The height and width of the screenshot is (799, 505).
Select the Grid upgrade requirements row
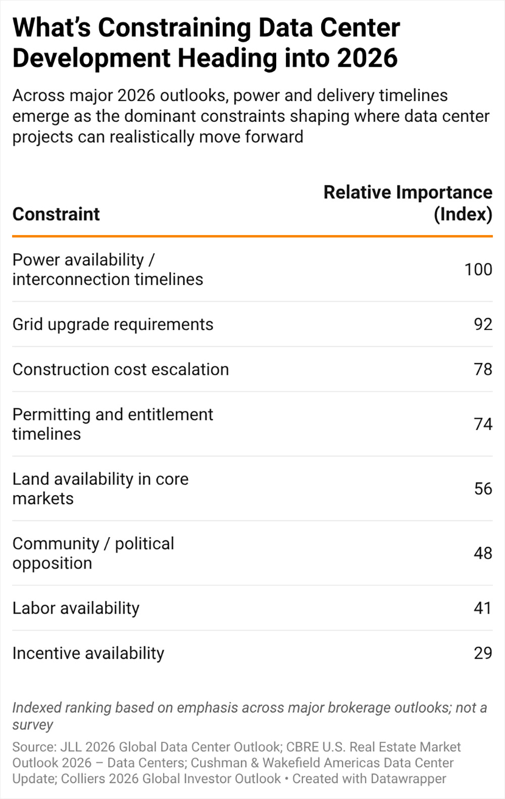[x=113, y=324]
